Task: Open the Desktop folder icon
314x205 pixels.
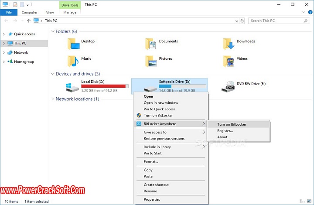Action: pos(74,44)
